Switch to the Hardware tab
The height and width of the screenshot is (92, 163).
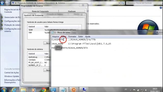tap(72, 11)
